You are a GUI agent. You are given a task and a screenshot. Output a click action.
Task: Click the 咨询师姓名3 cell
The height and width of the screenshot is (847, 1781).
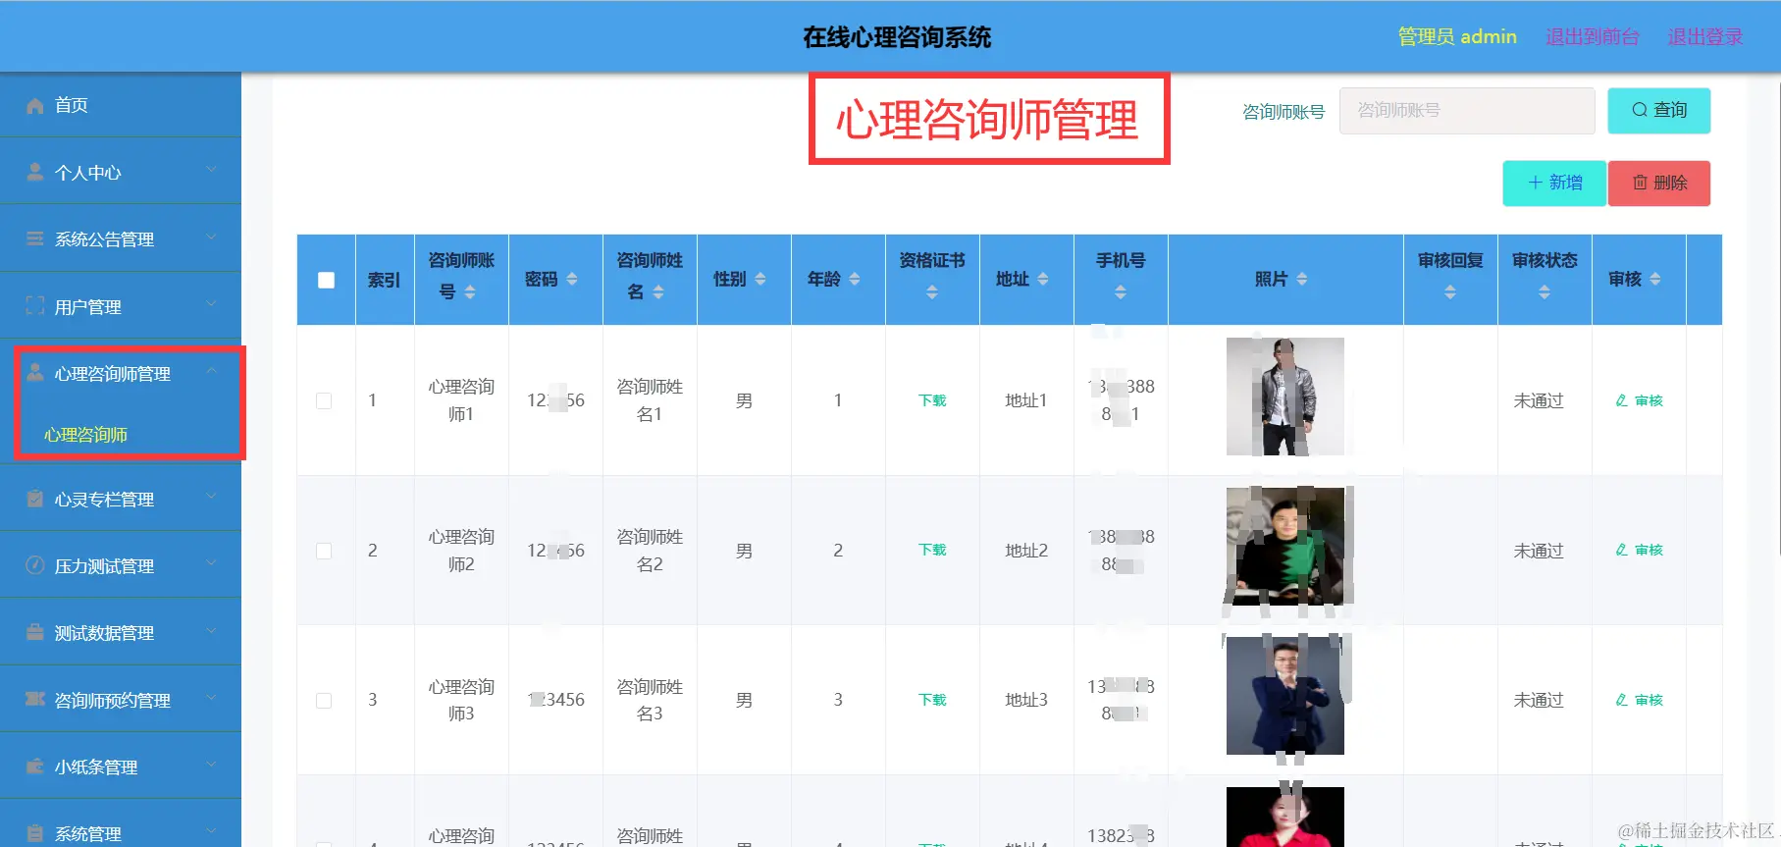pyautogui.click(x=650, y=700)
